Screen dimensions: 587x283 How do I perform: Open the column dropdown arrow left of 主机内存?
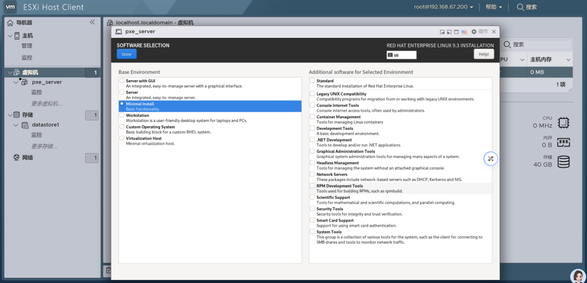coord(522,60)
